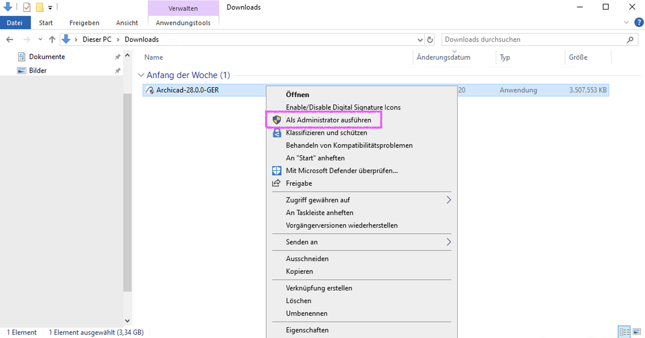Screen dimensions: 645x338
Task: Expand the Senden an submenu
Action: coord(362,242)
